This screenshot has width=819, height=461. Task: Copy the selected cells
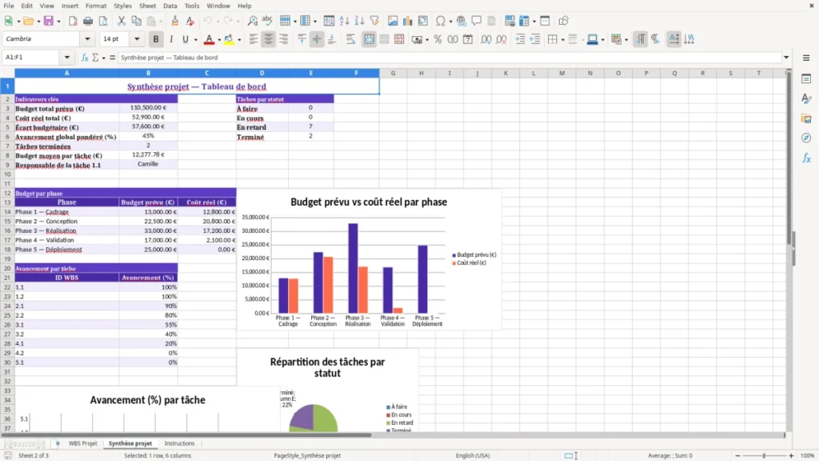[136, 21]
